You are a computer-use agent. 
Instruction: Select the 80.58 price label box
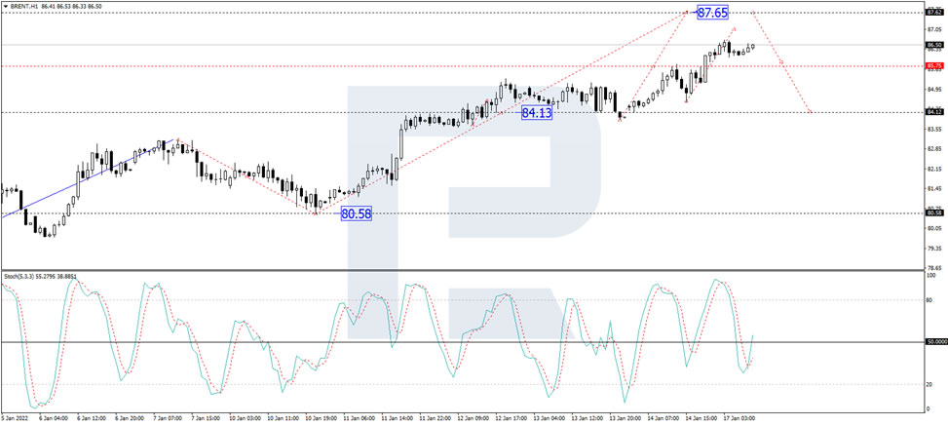coord(356,213)
